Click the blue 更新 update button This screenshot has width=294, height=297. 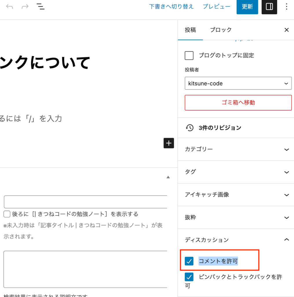pyautogui.click(x=247, y=7)
